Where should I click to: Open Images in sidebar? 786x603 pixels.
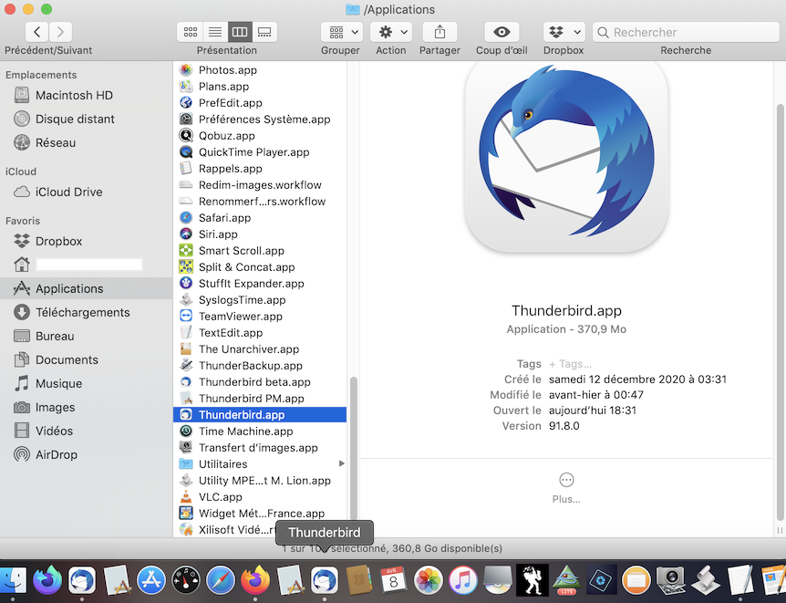[x=87, y=408]
